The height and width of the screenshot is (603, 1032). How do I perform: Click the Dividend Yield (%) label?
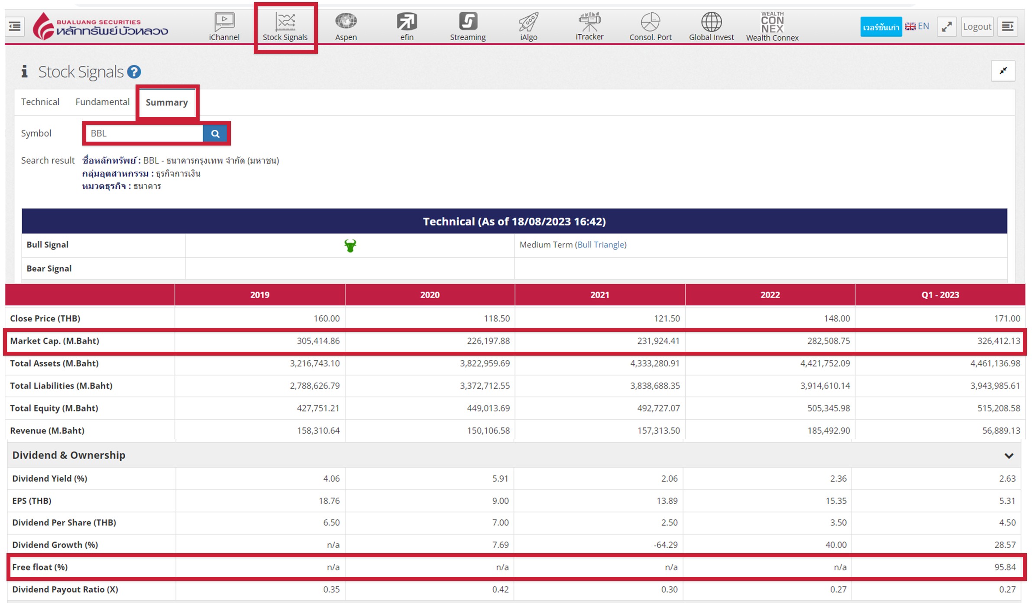[x=50, y=479]
